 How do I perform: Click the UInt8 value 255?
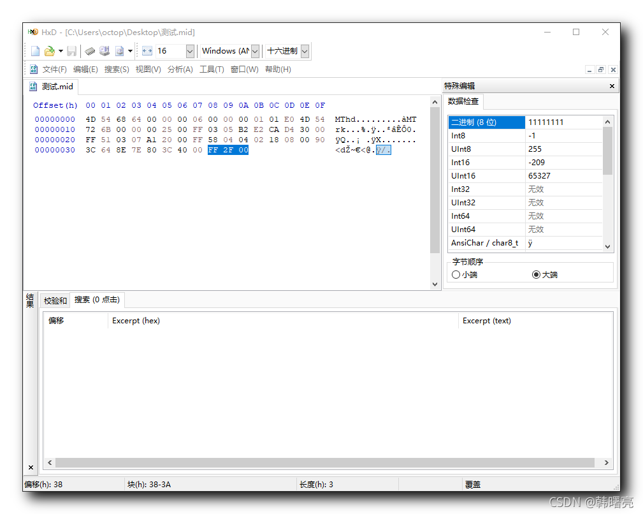(535, 149)
